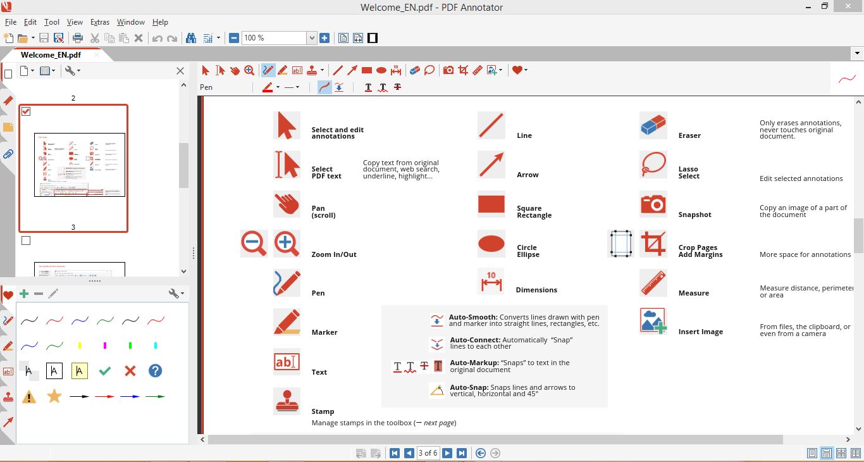
Task: Activate the Pan hand tool in toolbar
Action: (x=235, y=70)
